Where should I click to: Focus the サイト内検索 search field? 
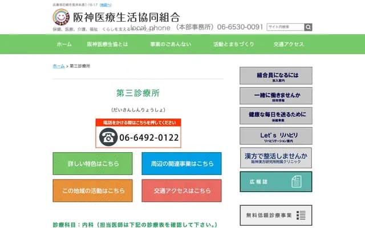(x=285, y=27)
